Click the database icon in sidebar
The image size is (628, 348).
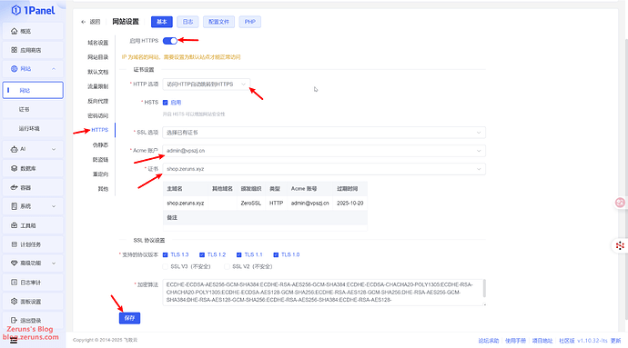pyautogui.click(x=14, y=168)
